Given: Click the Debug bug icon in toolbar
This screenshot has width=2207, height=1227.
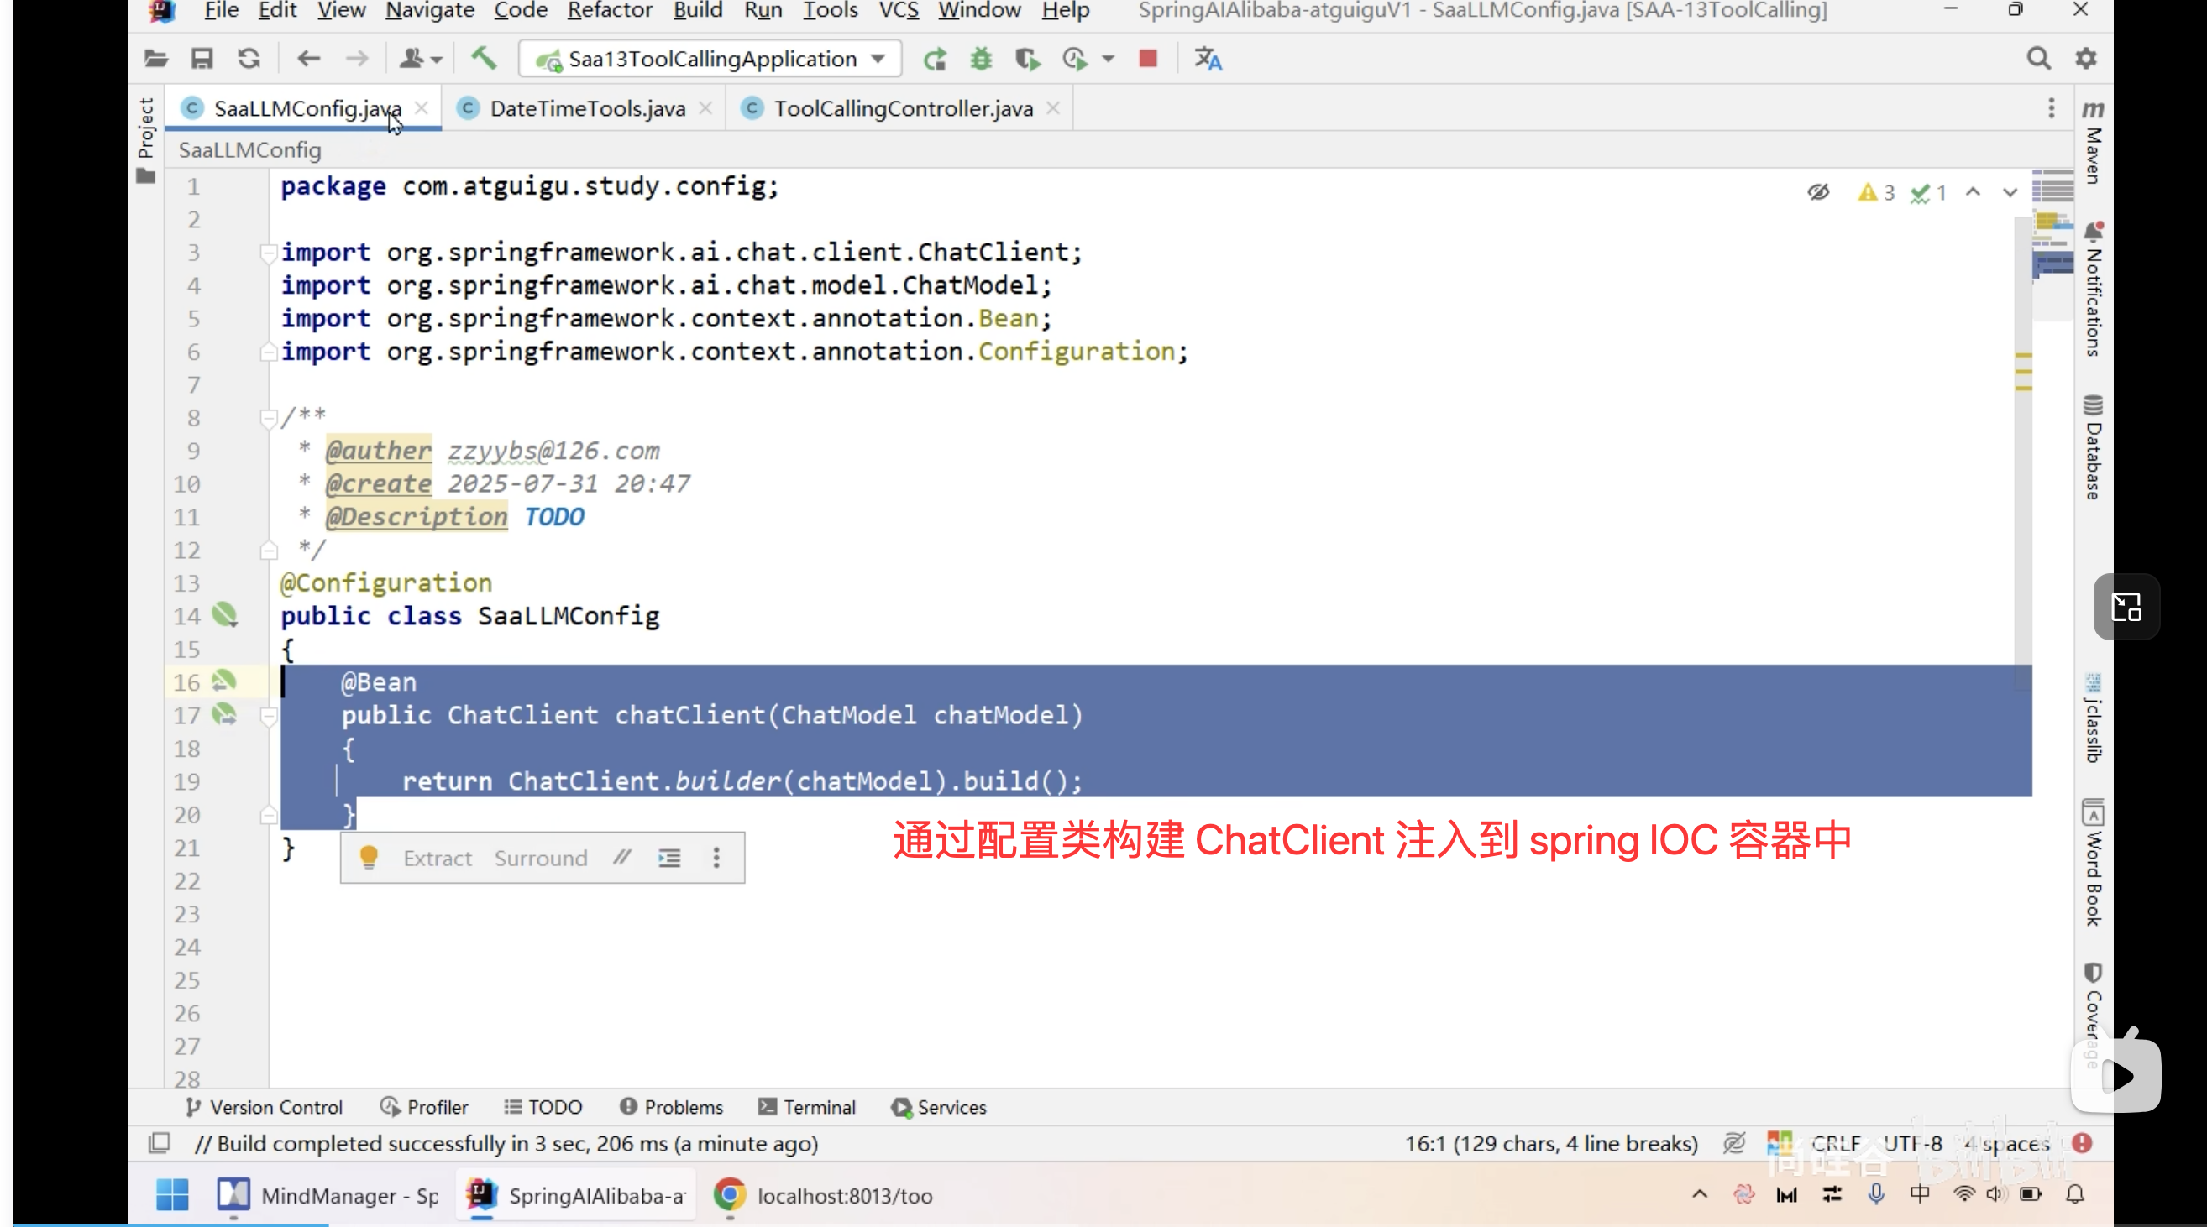Looking at the screenshot, I should coord(981,59).
